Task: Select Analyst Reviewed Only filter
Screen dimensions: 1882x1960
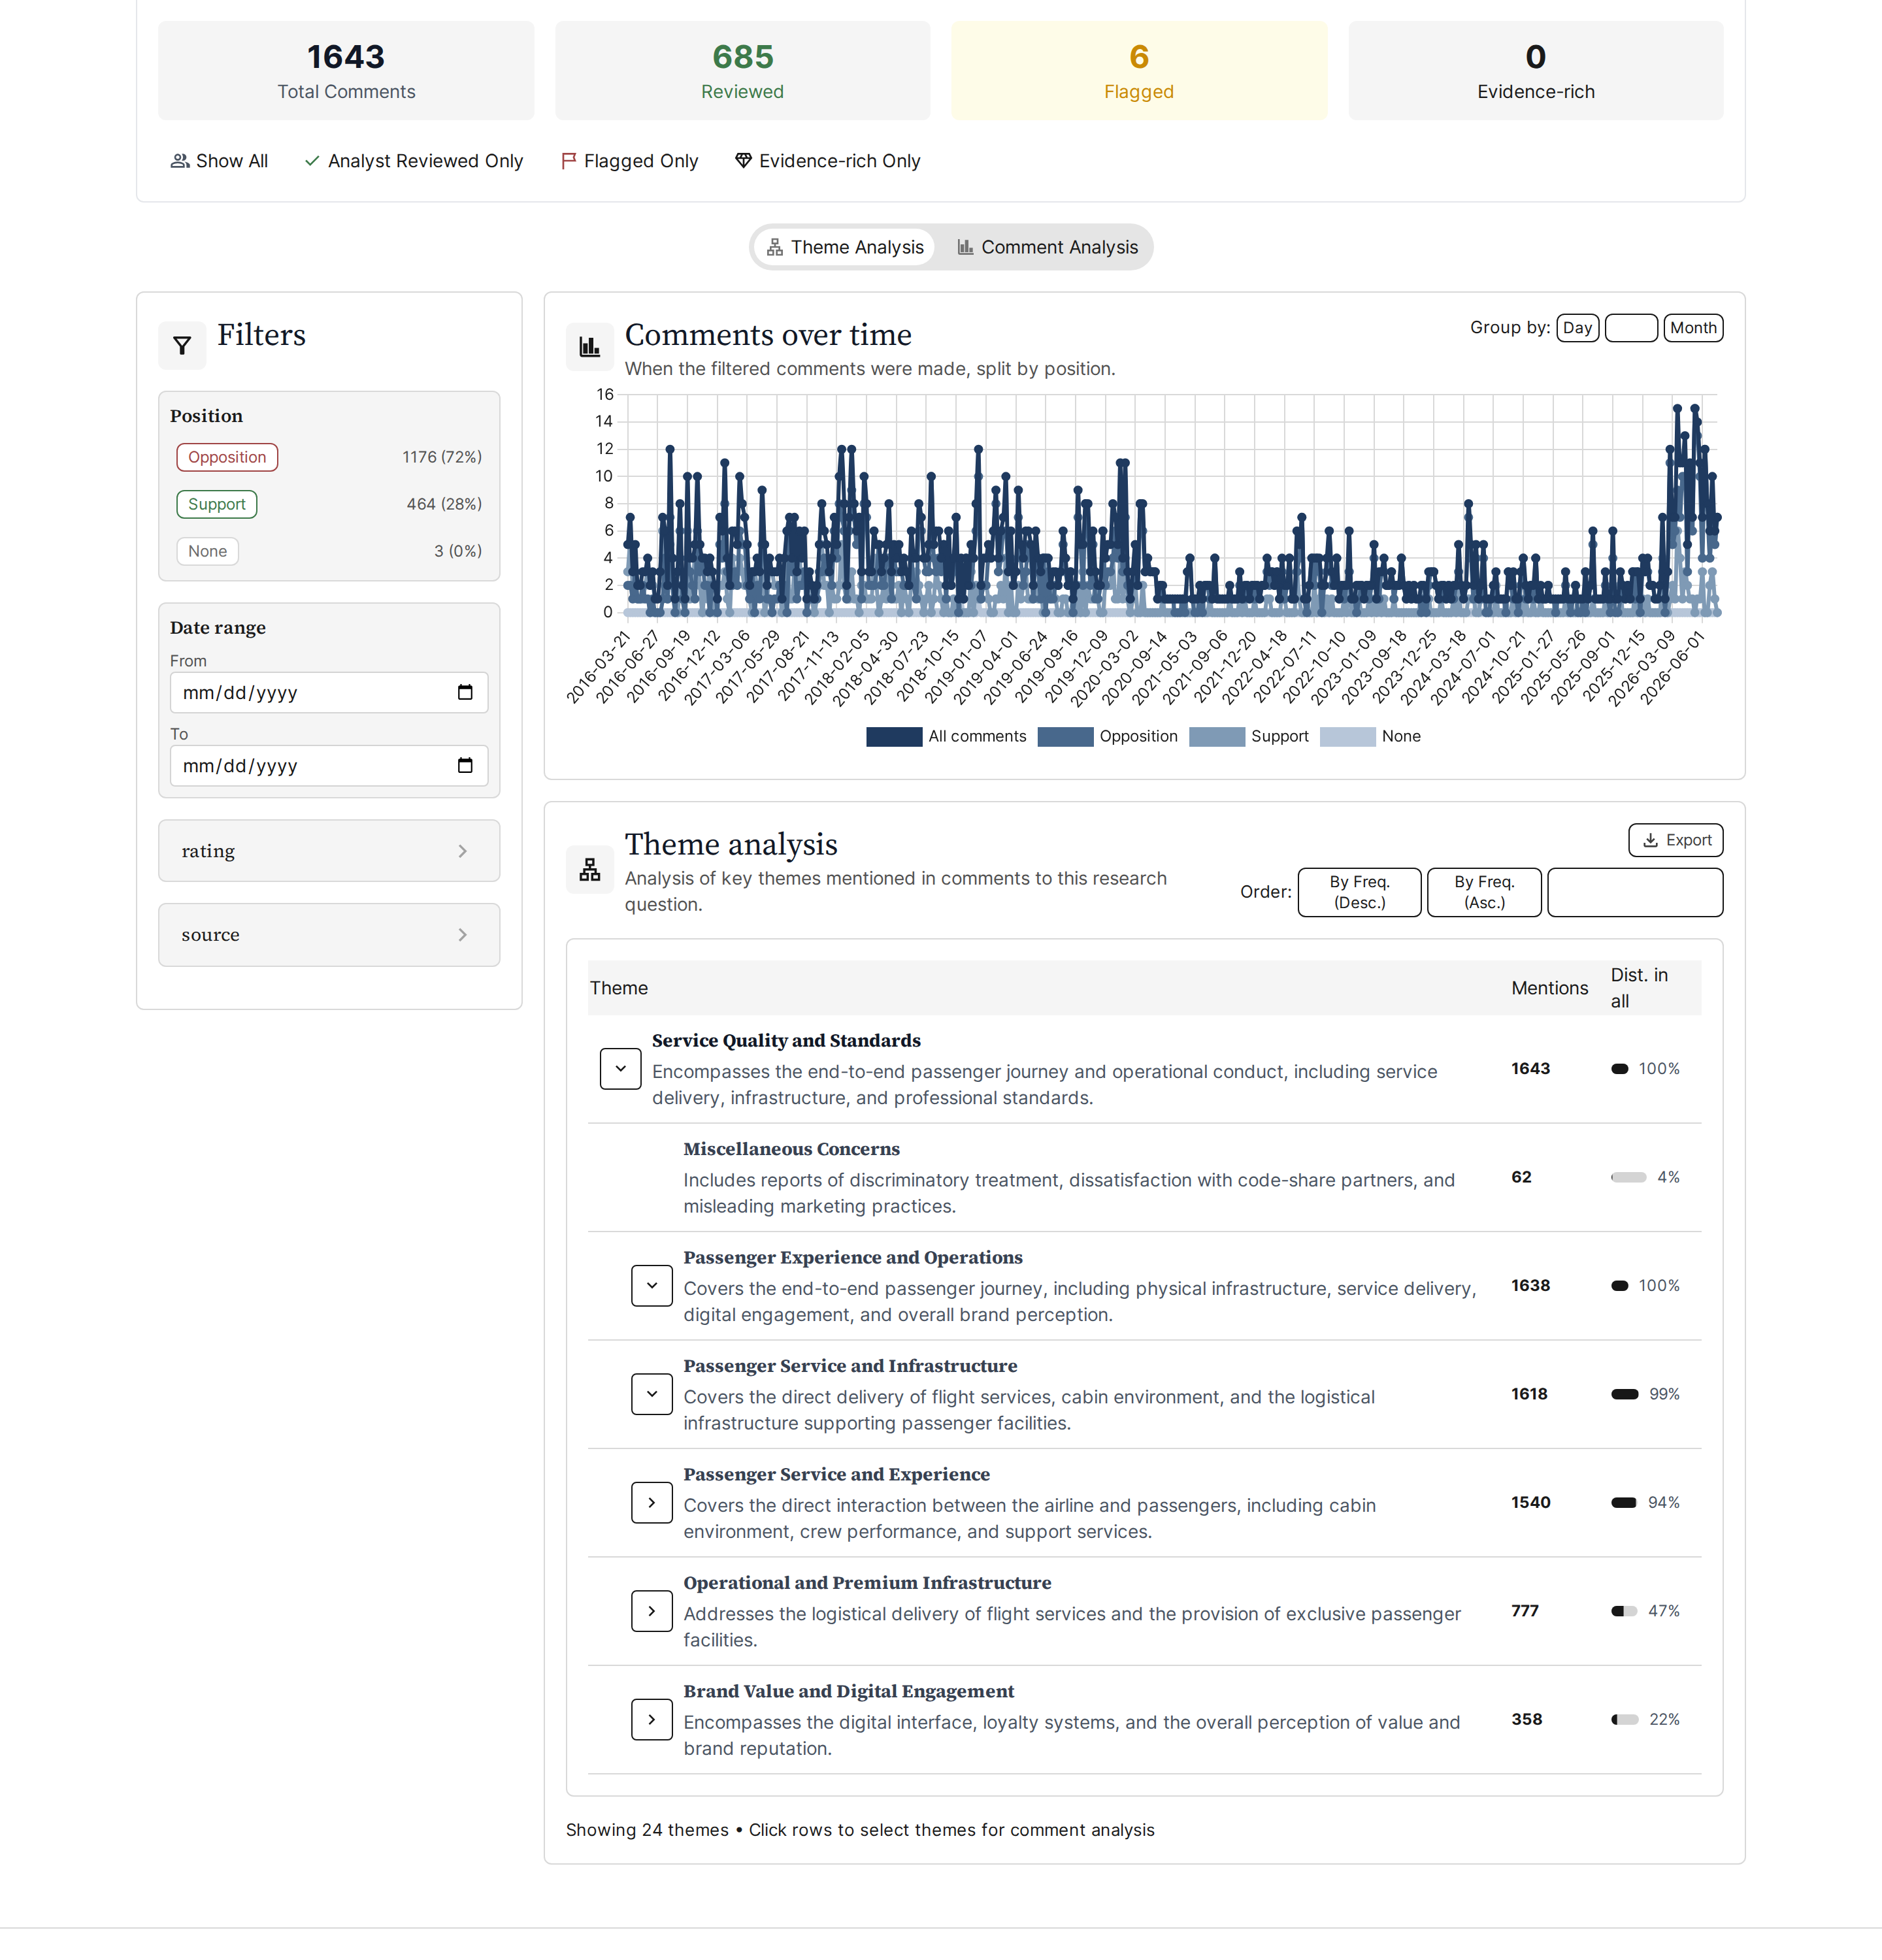Action: point(414,161)
